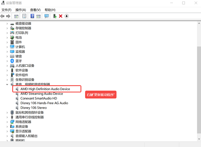Screen dimensions: 201x147
Task: Click the scan for hardware changes monitor icon
Action: coord(46,16)
